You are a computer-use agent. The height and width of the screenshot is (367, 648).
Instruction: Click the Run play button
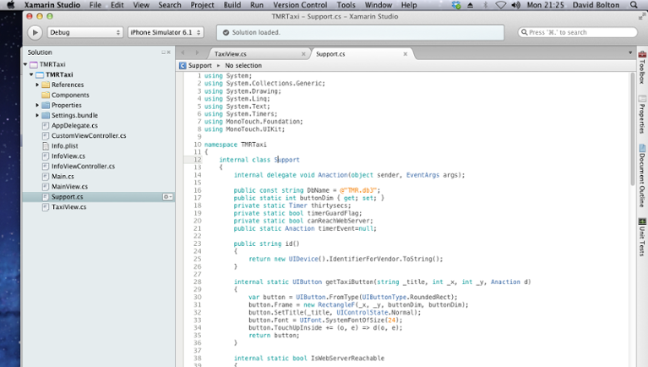click(x=35, y=32)
